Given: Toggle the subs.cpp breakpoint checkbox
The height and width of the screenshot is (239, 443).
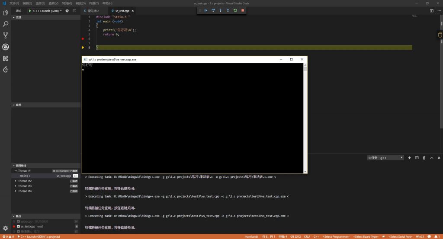Looking at the screenshot, I should pyautogui.click(x=18, y=221).
